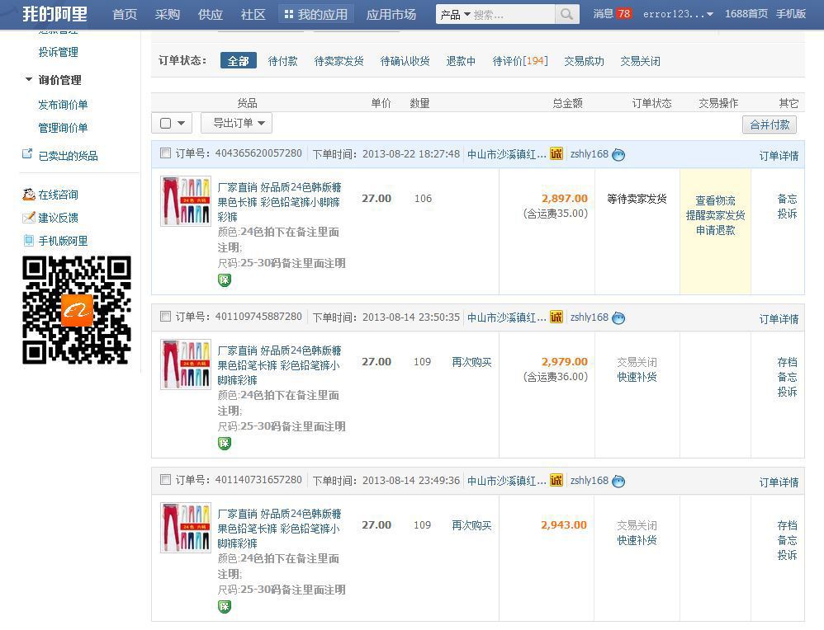Click the merge payment button

770,125
